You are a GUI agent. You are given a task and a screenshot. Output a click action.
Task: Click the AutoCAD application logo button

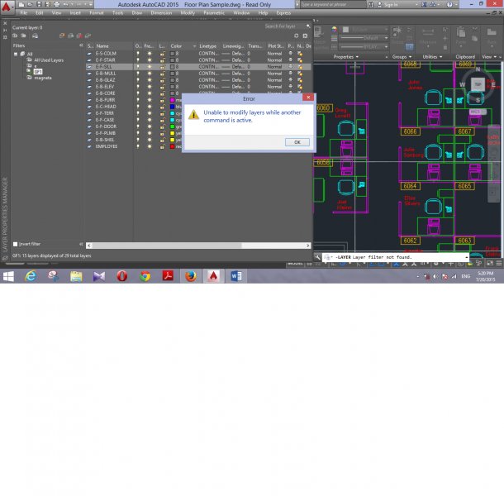(x=6, y=6)
